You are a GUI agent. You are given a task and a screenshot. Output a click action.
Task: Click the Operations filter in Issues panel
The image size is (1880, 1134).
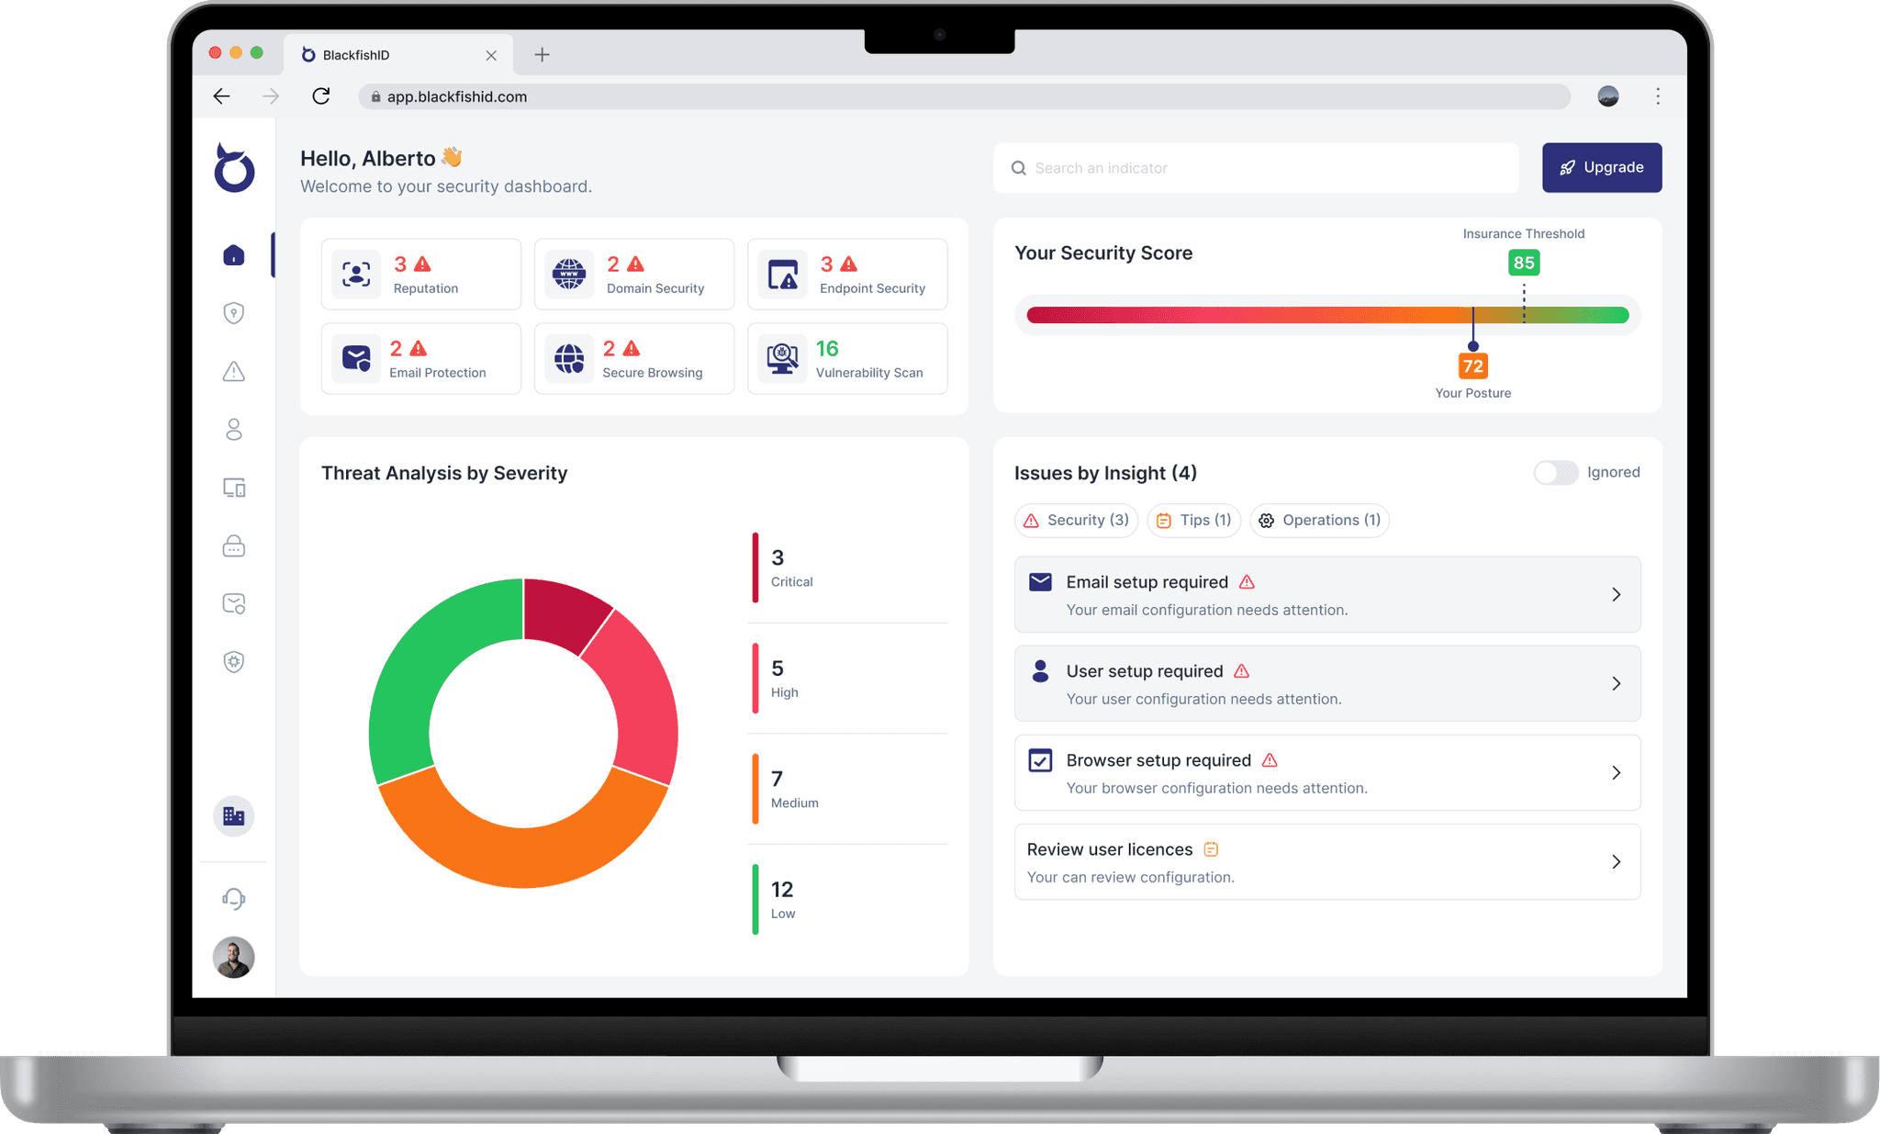pyautogui.click(x=1321, y=519)
